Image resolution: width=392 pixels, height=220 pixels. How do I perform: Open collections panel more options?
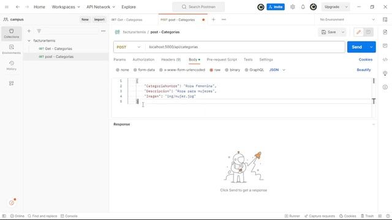[104, 31]
